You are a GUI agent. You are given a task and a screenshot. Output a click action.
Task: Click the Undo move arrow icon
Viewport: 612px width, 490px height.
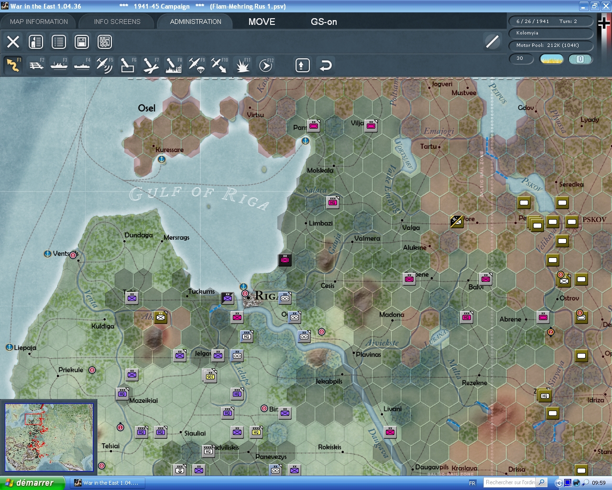(x=326, y=65)
